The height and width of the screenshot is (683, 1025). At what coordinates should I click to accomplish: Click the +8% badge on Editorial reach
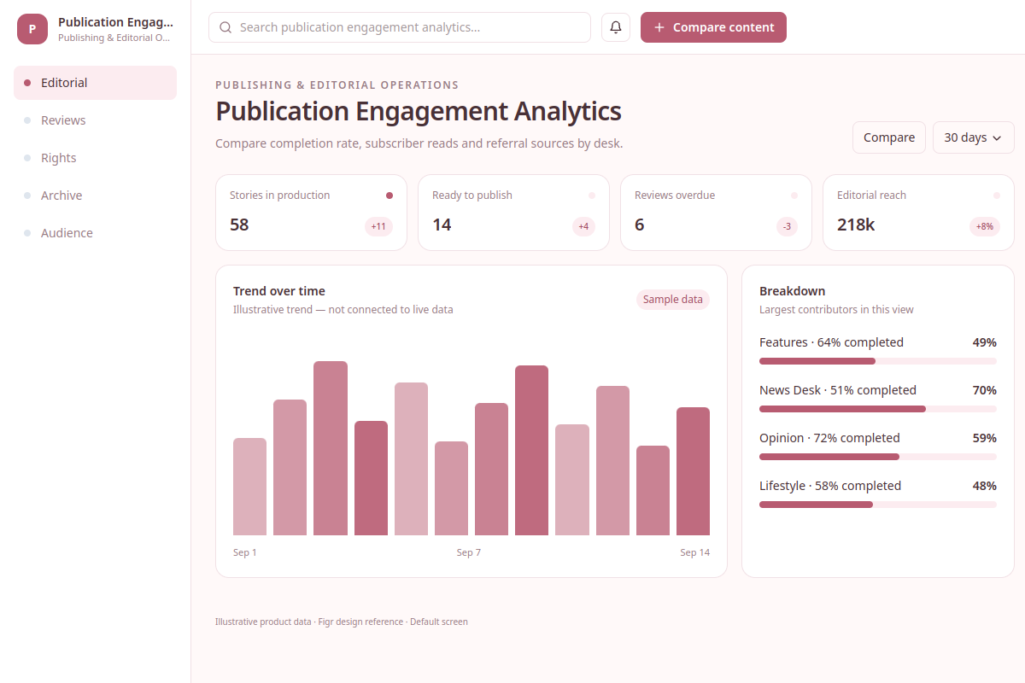pyautogui.click(x=985, y=226)
